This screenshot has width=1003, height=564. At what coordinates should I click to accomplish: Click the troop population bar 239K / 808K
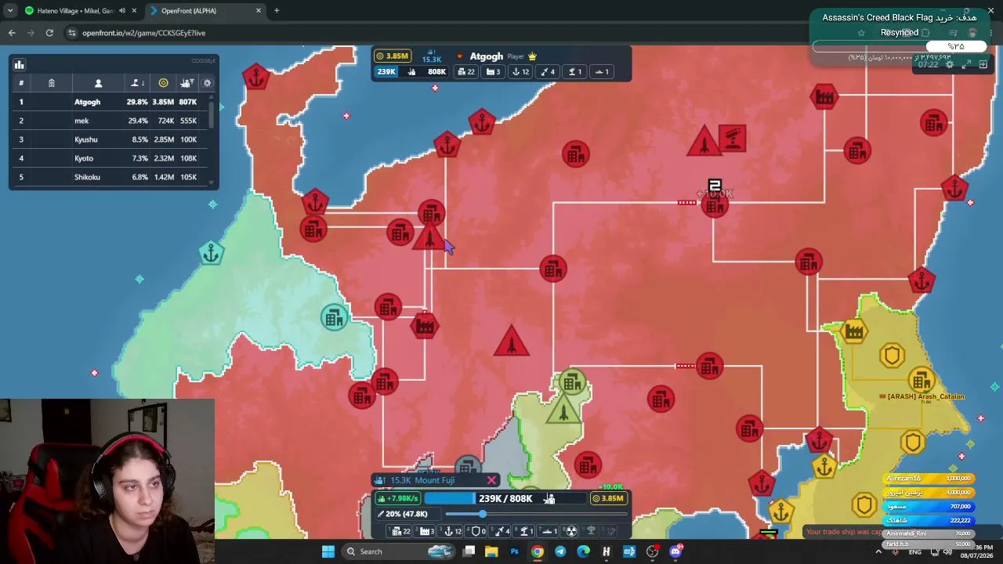(505, 498)
